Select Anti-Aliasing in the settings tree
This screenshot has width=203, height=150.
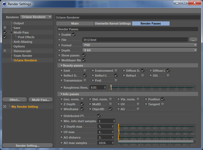23,42
